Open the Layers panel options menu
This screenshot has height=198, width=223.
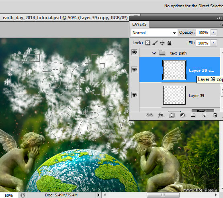[221, 24]
